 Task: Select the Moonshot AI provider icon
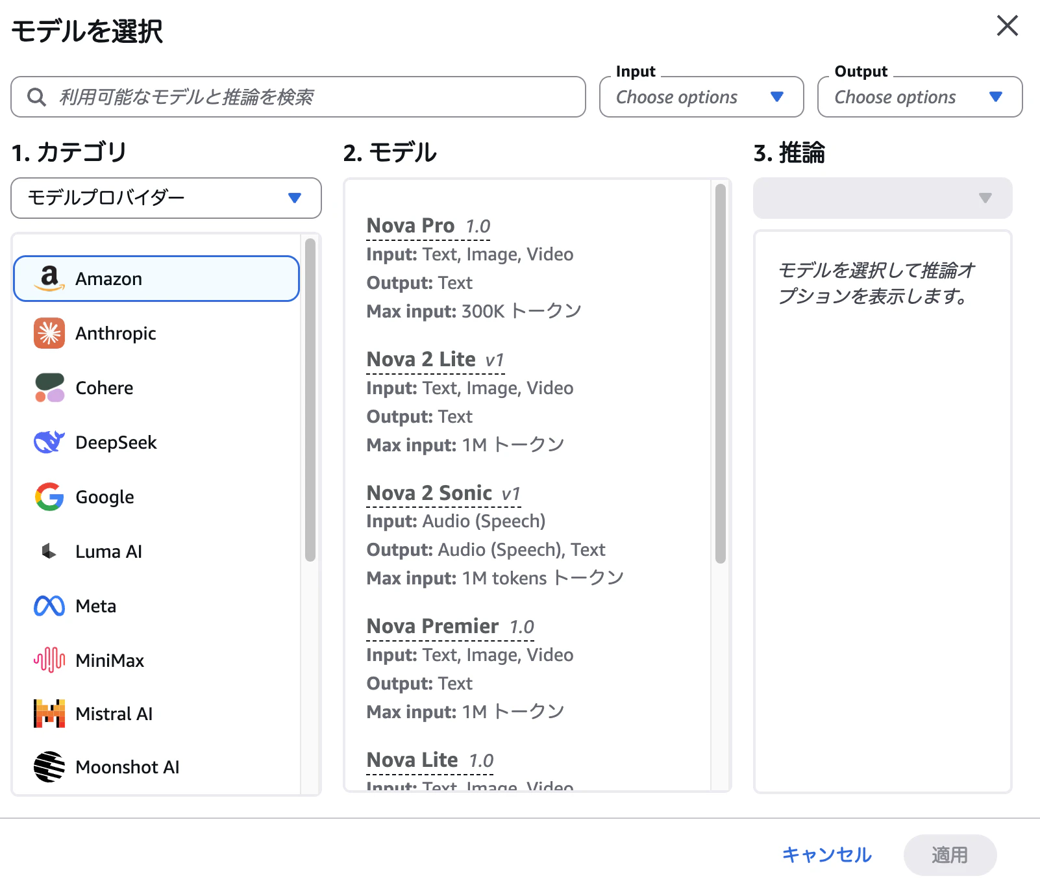(49, 767)
